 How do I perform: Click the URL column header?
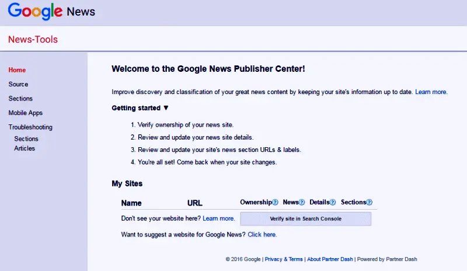pyautogui.click(x=195, y=203)
